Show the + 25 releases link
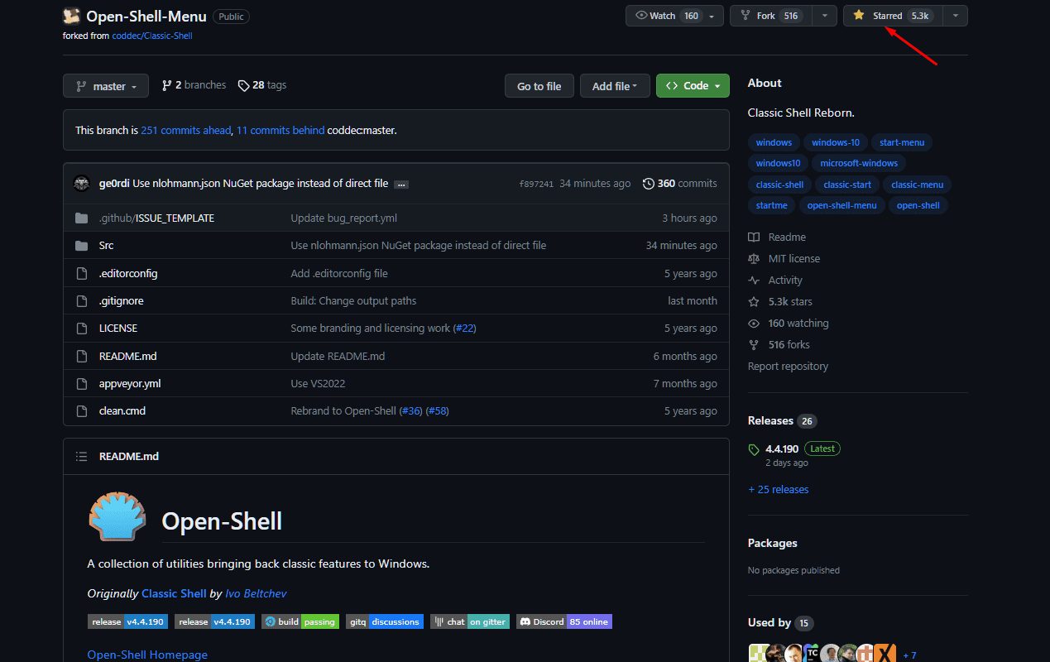Image resolution: width=1050 pixels, height=662 pixels. click(x=779, y=489)
